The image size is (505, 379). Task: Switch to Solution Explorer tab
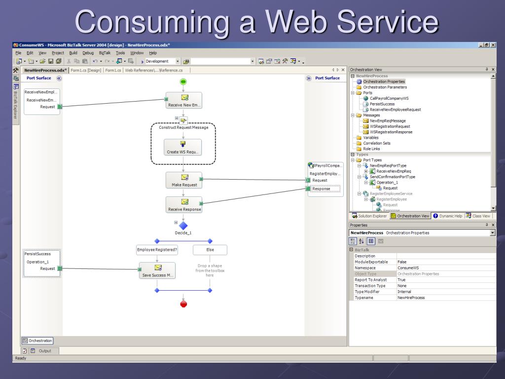(x=369, y=216)
